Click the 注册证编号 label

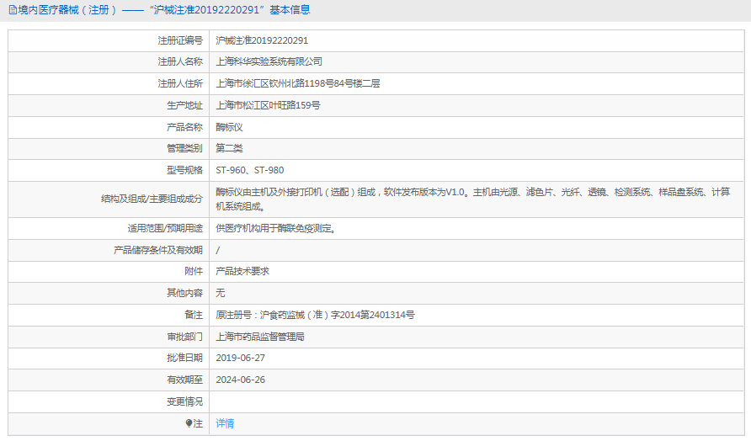[x=180, y=40]
